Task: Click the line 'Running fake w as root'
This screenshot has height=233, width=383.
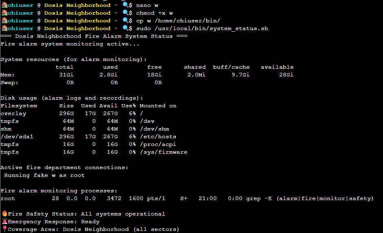Action: [x=44, y=176]
